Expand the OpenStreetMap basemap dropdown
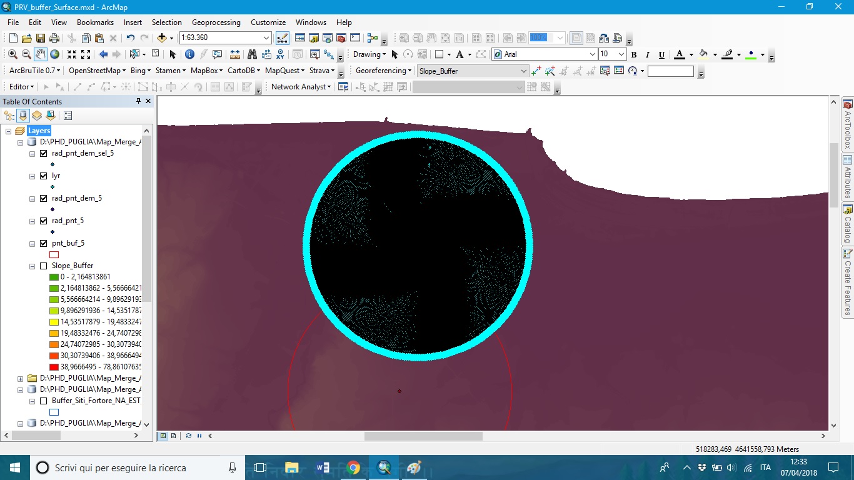The image size is (854, 480). point(97,71)
